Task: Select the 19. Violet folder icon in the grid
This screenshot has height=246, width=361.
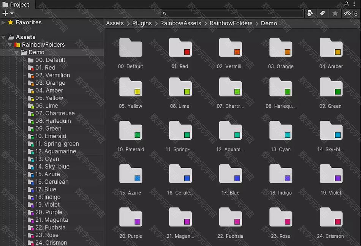Action: click(331, 174)
